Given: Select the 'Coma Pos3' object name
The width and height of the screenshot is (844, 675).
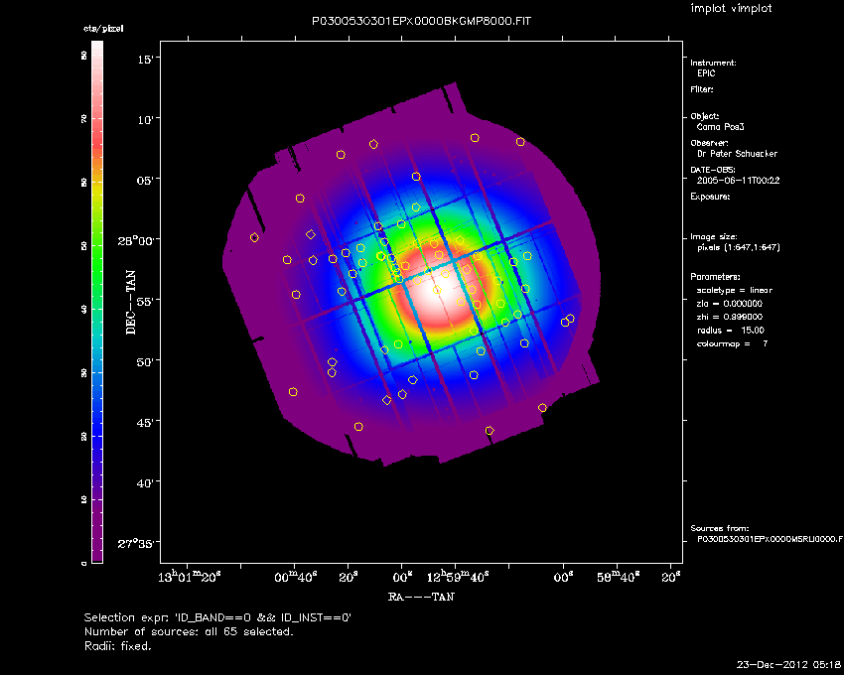Looking at the screenshot, I should pyautogui.click(x=720, y=127).
